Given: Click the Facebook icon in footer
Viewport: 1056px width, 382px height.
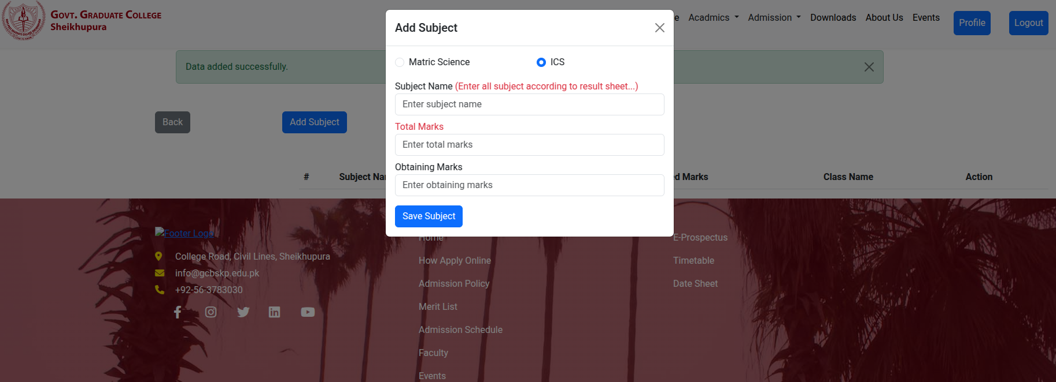Looking at the screenshot, I should click(x=178, y=312).
